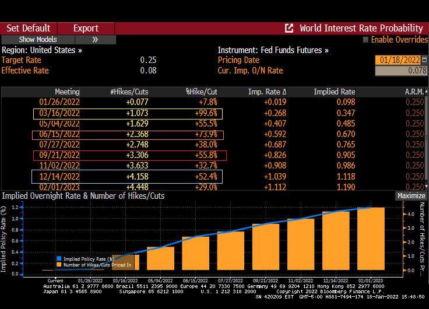
Task: Maximize the Implied Overnight Rate chart
Action: point(410,196)
